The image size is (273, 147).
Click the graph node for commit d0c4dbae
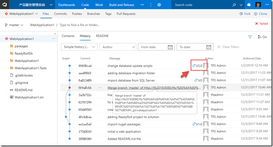pyautogui.click(x=66, y=117)
